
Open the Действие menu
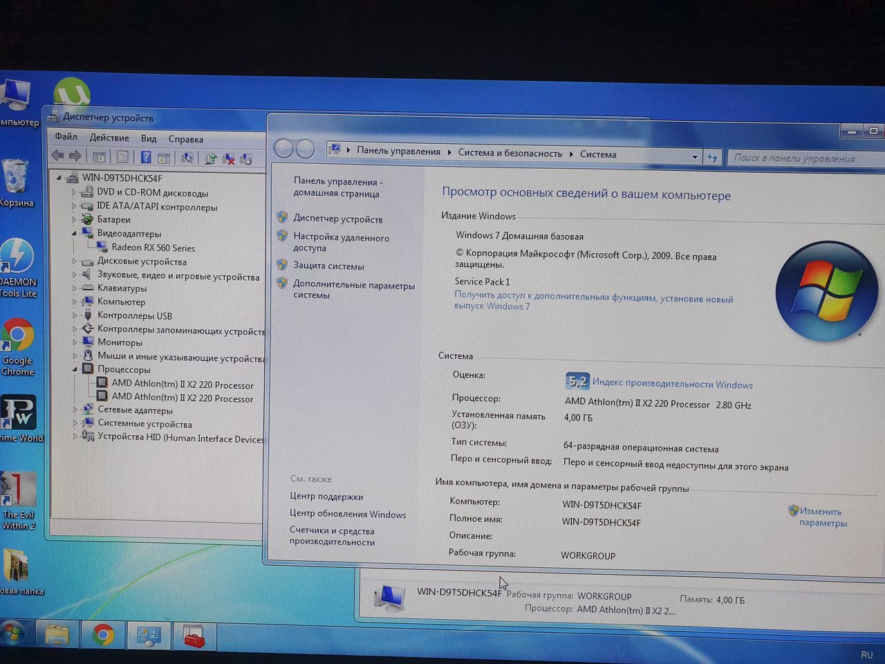(x=109, y=138)
